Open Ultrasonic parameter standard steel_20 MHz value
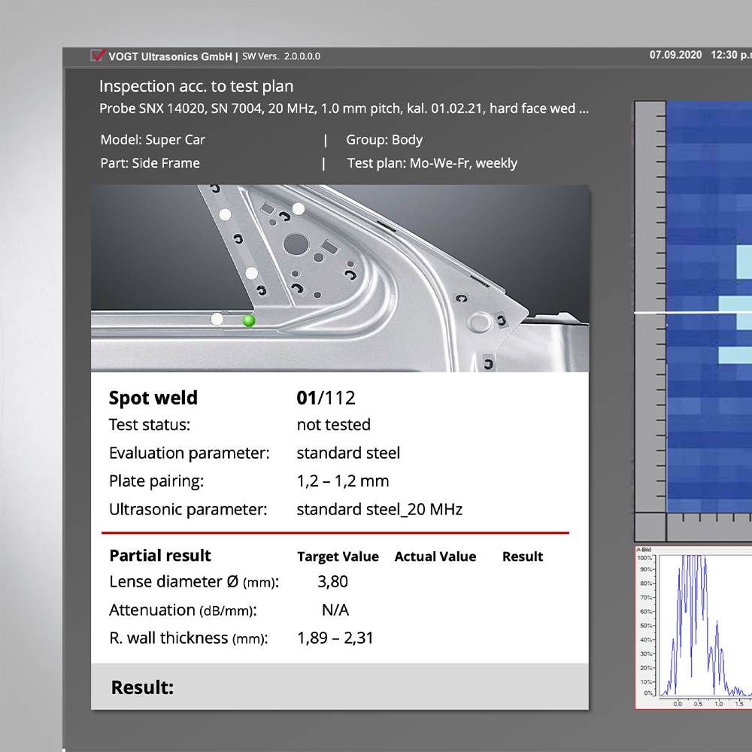 [x=379, y=509]
